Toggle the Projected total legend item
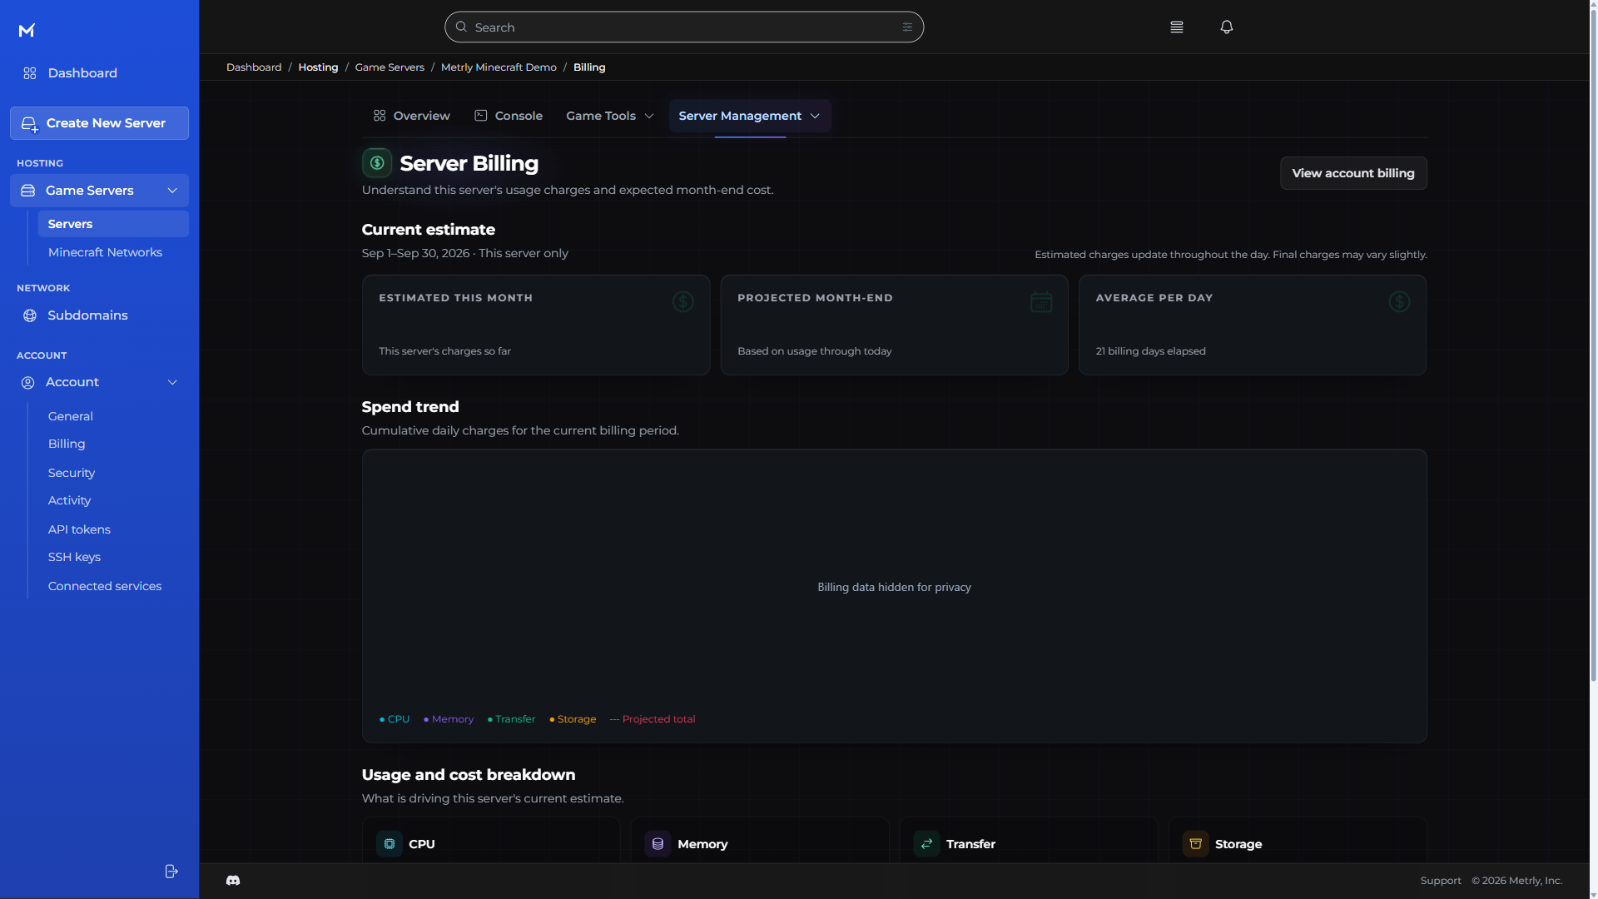1598x899 pixels. (653, 719)
